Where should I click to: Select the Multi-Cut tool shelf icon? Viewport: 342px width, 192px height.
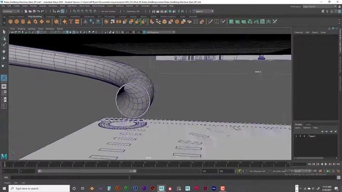pyautogui.click(x=210, y=21)
